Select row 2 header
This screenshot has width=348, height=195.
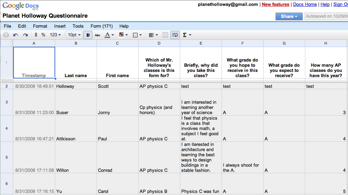click(7, 86)
